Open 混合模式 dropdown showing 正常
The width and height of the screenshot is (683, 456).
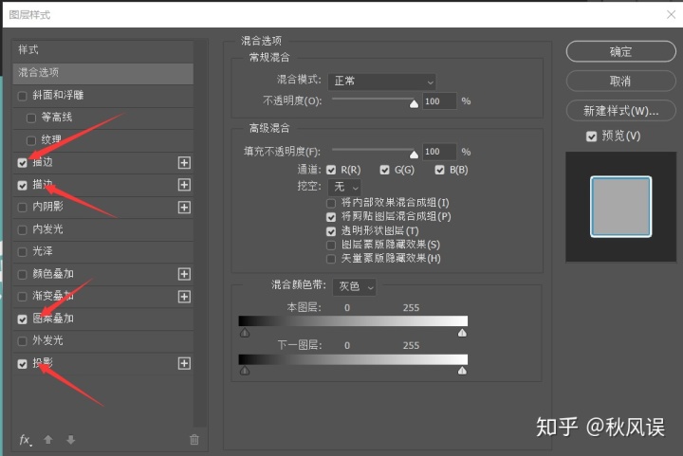(382, 82)
